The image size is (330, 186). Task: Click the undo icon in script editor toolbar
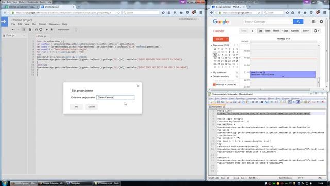point(13,30)
